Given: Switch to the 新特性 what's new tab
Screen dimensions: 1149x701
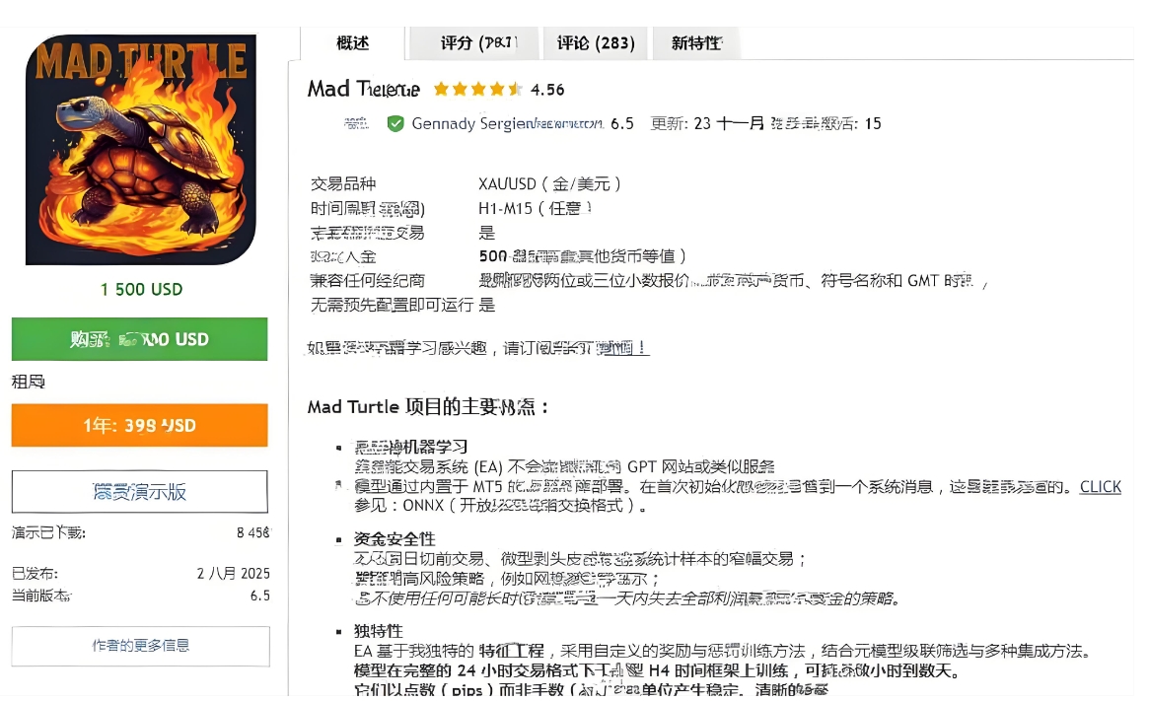Looking at the screenshot, I should [x=696, y=43].
